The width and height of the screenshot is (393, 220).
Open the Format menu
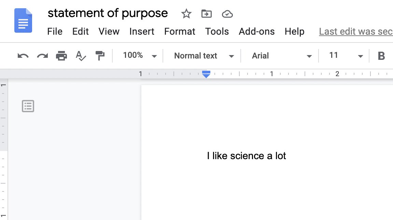pyautogui.click(x=180, y=32)
